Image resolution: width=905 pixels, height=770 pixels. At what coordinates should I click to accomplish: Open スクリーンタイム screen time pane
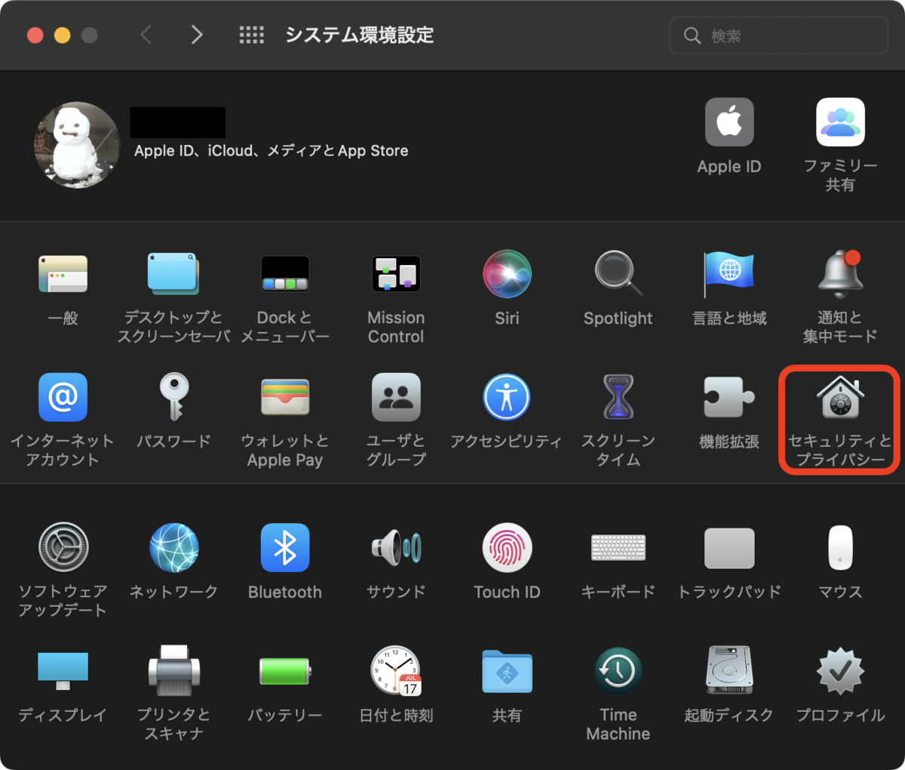coord(618,397)
